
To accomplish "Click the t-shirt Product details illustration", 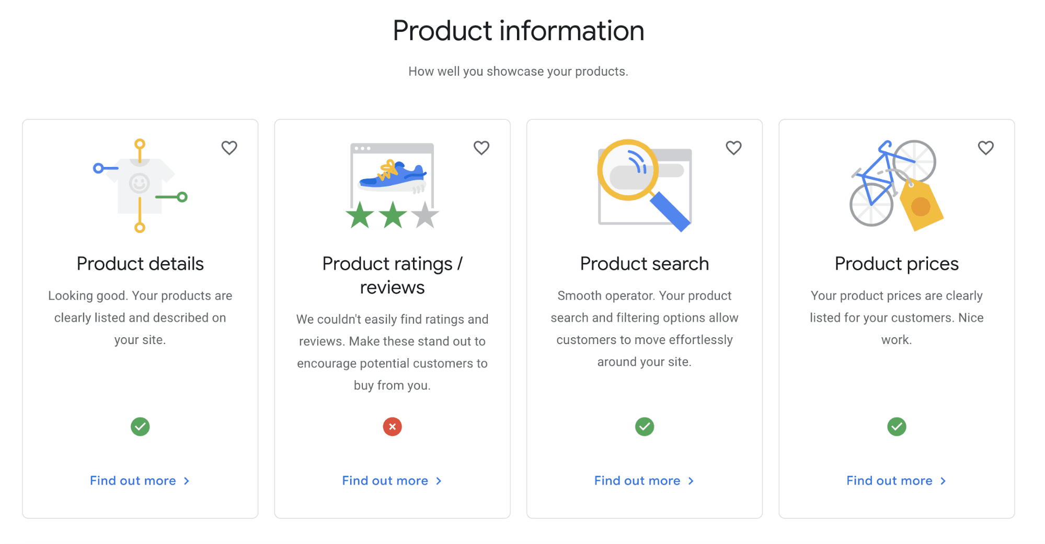I will click(140, 186).
